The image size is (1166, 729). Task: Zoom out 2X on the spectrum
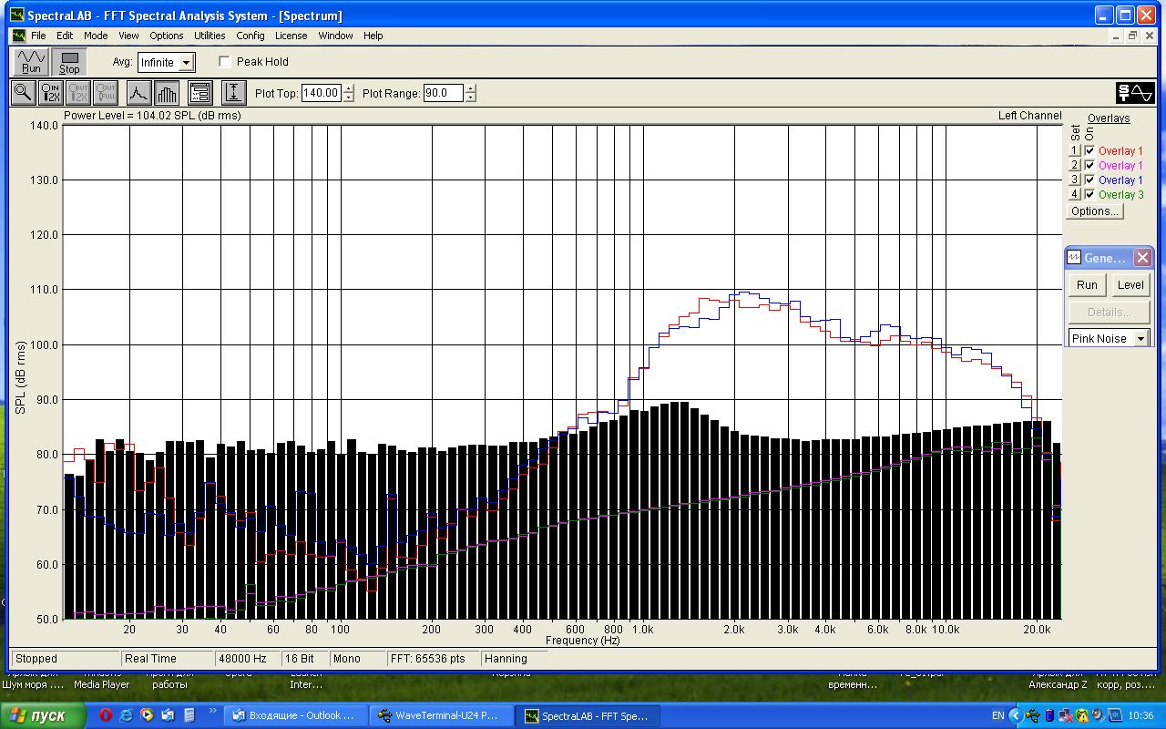click(x=79, y=92)
